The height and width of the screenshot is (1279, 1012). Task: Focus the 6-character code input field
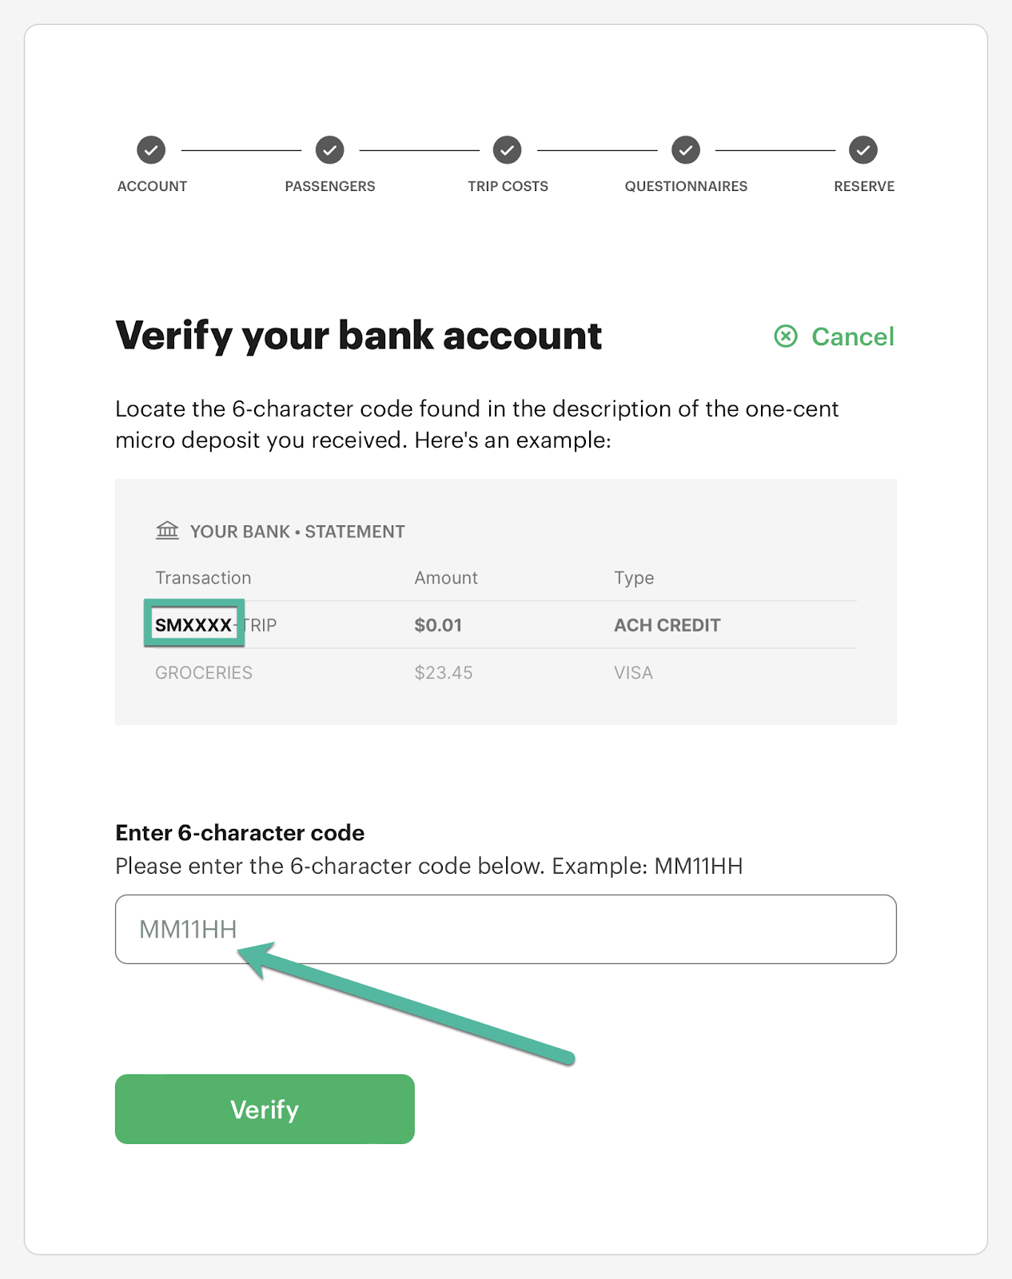(506, 929)
